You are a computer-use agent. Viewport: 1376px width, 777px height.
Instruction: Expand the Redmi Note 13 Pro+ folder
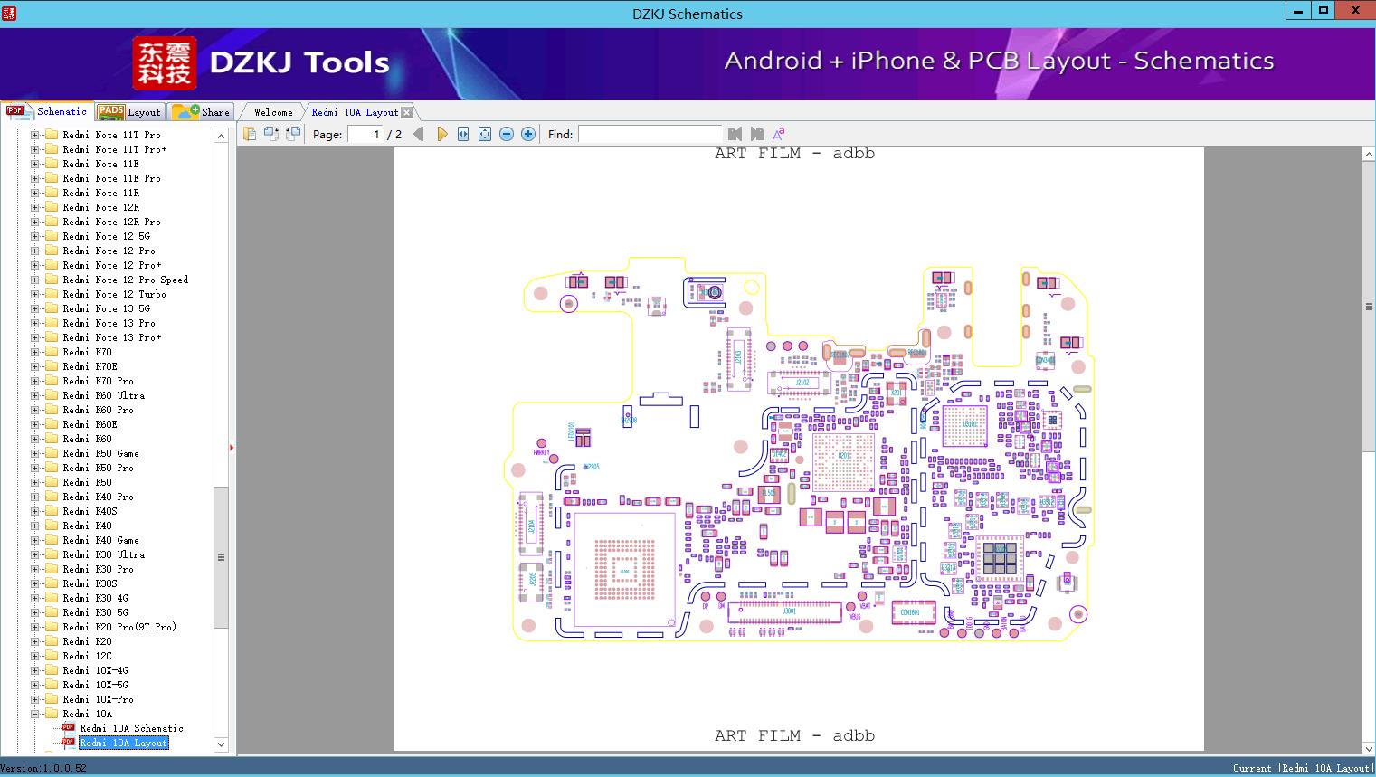click(35, 337)
